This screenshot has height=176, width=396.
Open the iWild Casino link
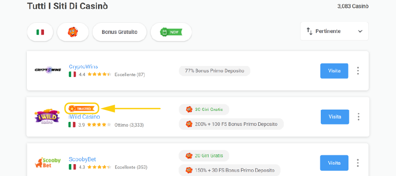[84, 117]
